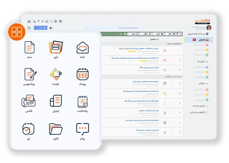Viewport: 229px width, 163px height.
Task: Click the سند (Document) icon
Action: tap(30, 48)
